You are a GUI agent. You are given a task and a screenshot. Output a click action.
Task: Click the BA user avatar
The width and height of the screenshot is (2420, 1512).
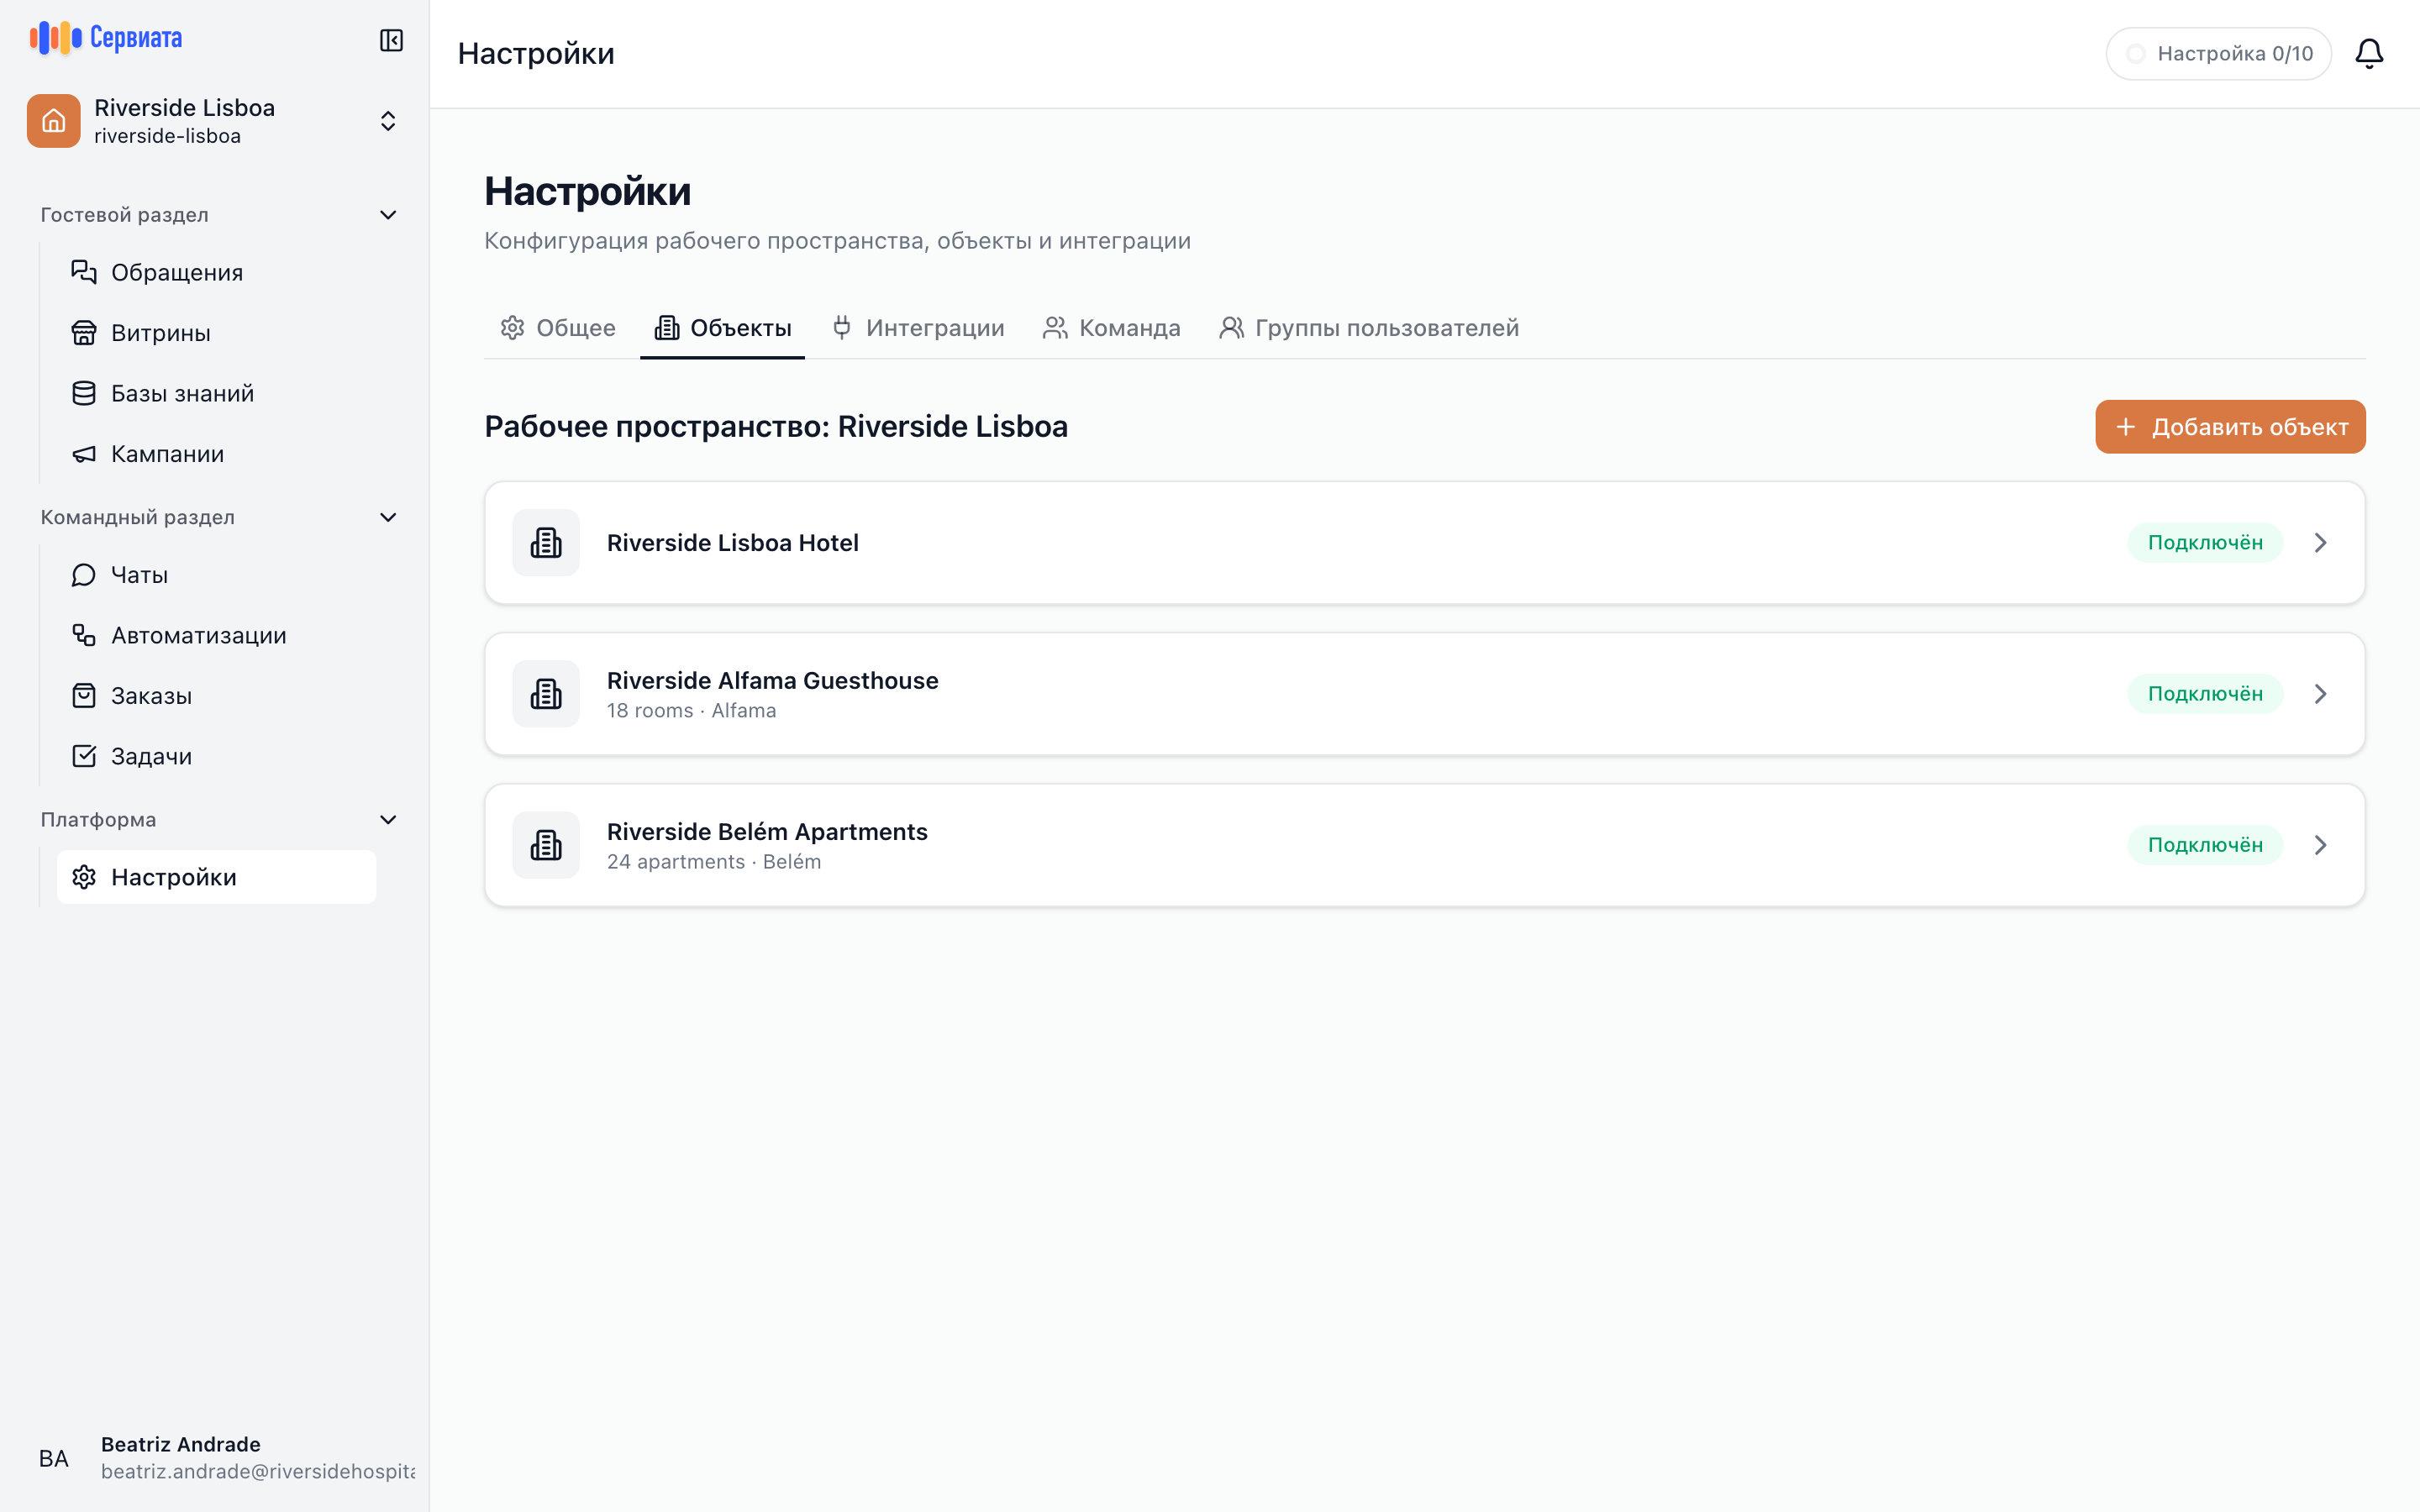pos(54,1458)
